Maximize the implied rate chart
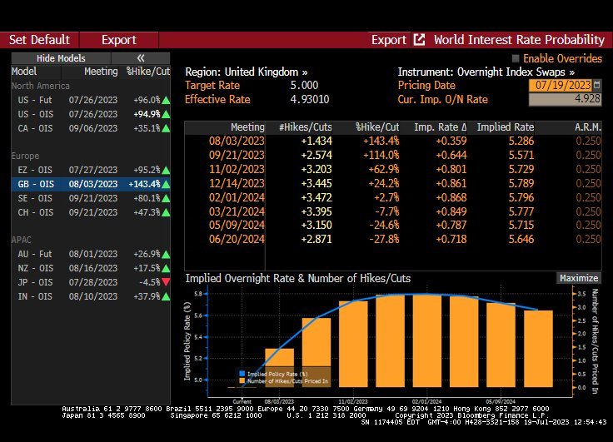The image size is (613, 442). point(578,278)
